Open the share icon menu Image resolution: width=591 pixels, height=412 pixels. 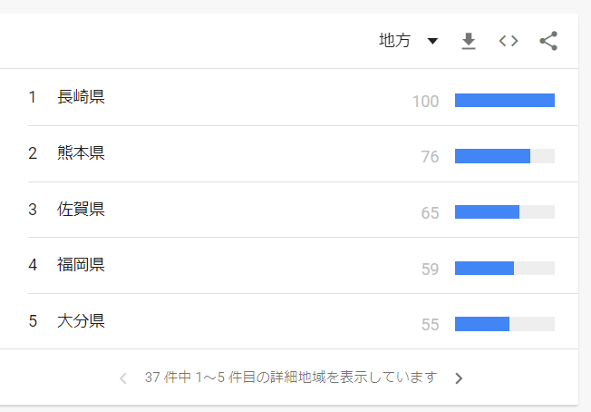pyautogui.click(x=548, y=41)
